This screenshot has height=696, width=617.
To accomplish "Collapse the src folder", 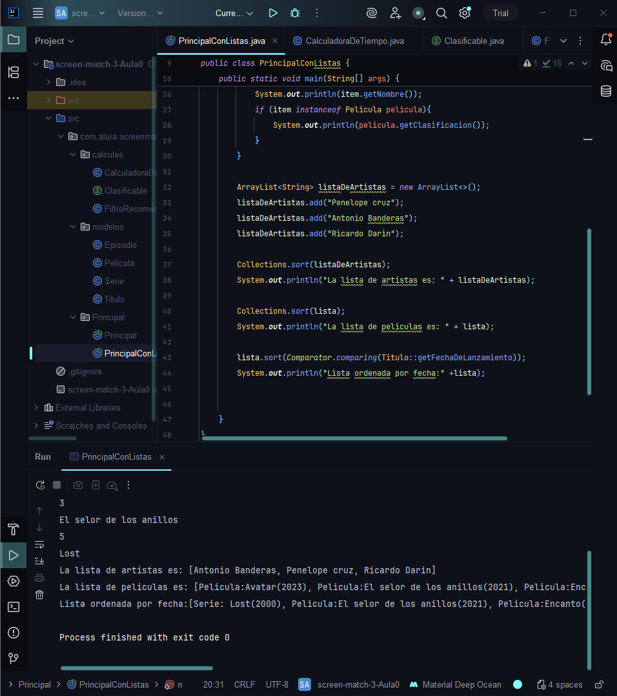I will (x=48, y=118).
